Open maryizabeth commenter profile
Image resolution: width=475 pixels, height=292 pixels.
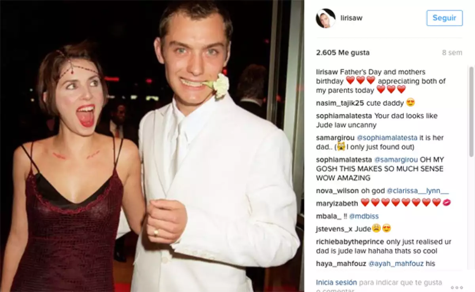tap(337, 203)
